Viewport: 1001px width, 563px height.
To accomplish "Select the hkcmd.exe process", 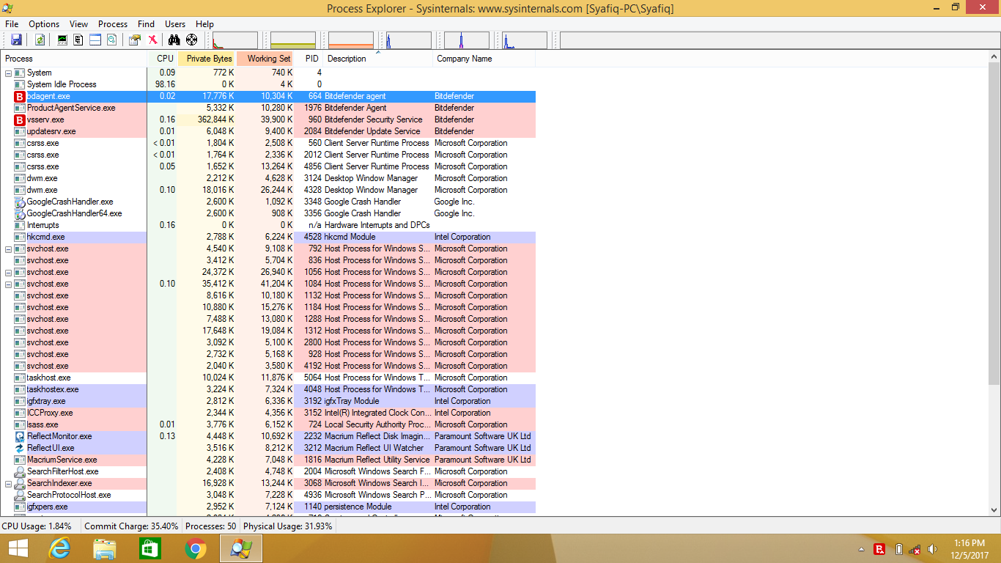I will [x=268, y=237].
